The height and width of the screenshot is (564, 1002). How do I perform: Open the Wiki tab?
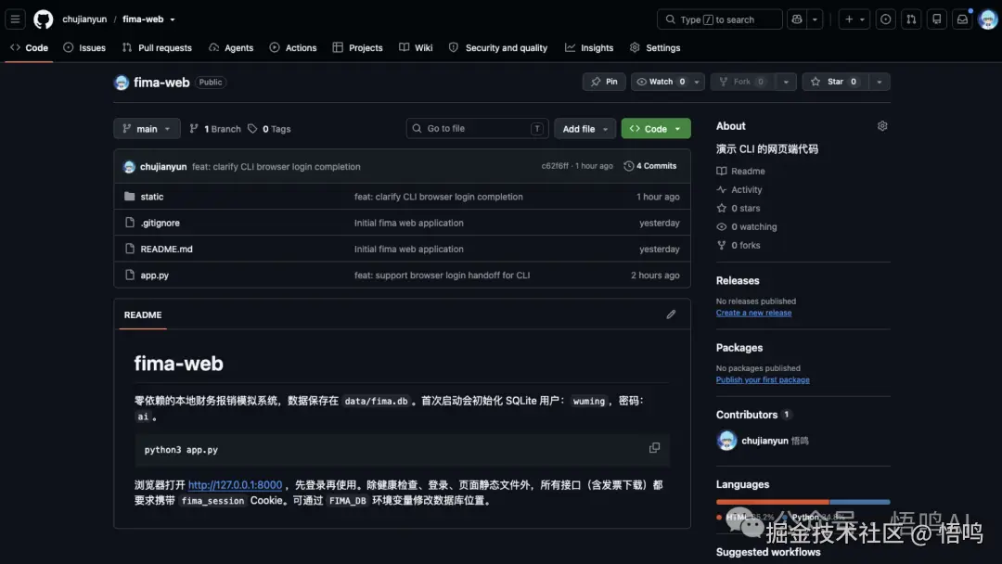[x=416, y=48]
